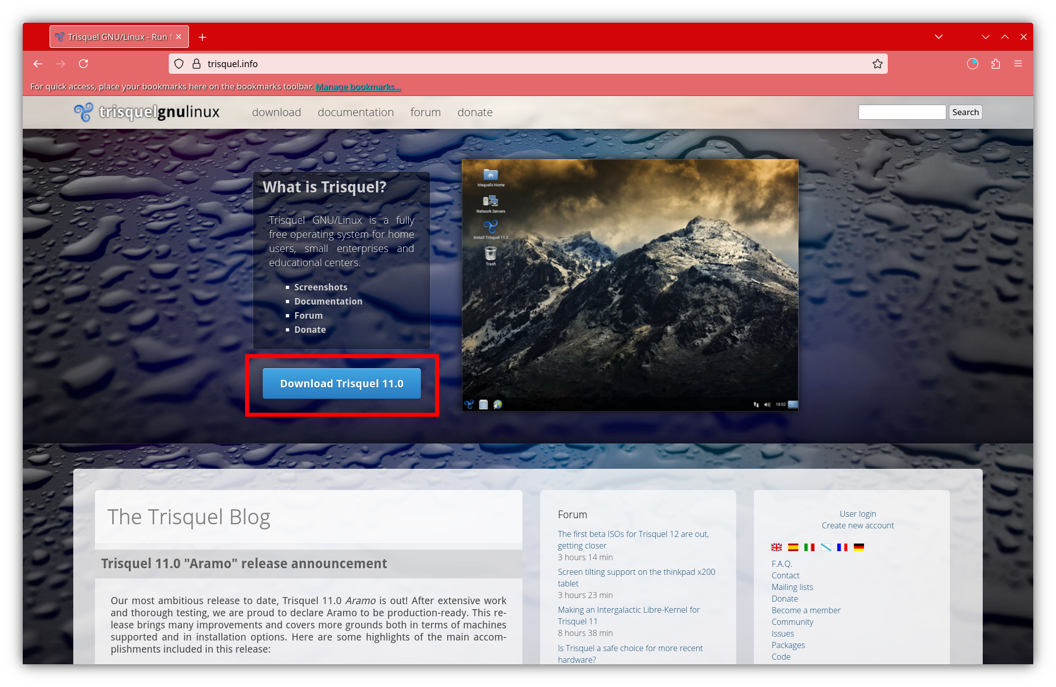The width and height of the screenshot is (1056, 687).
Task: Open the Contact sidebar link
Action: pos(785,575)
